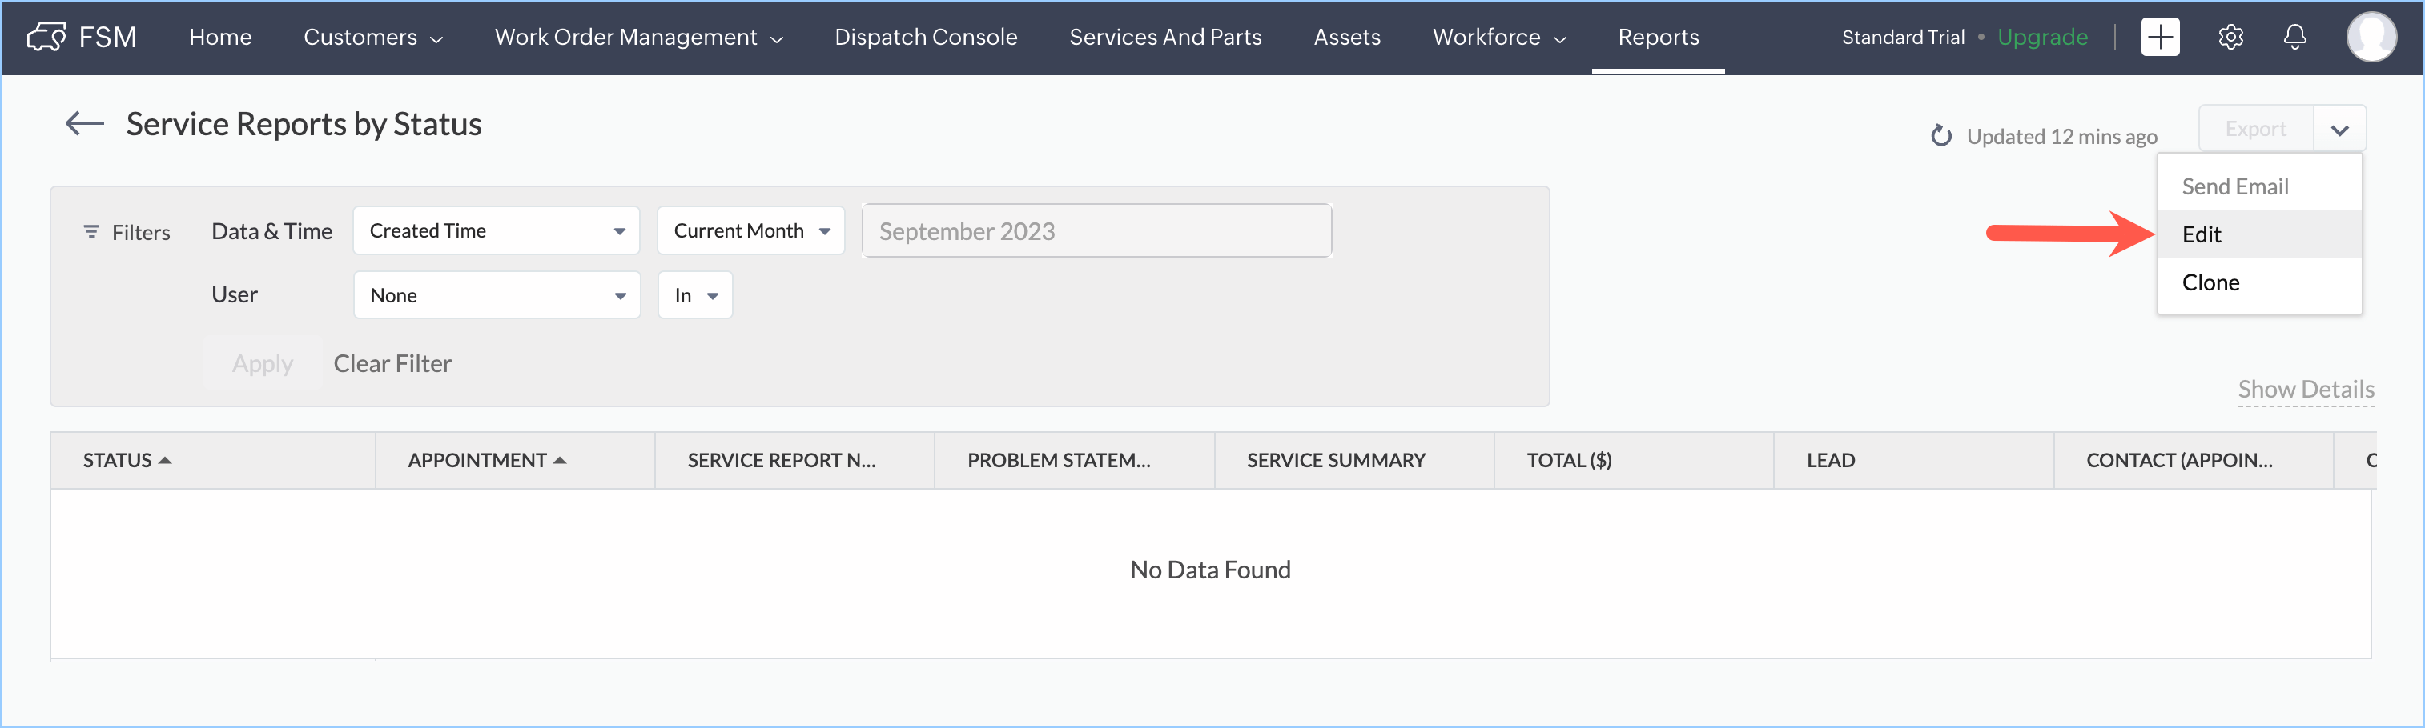Click Clear Filter
2425x728 pixels.
click(x=392, y=363)
